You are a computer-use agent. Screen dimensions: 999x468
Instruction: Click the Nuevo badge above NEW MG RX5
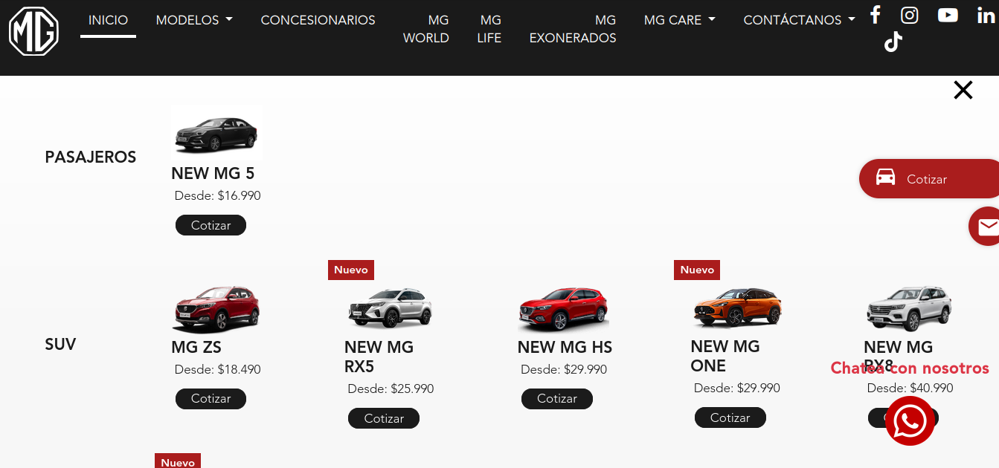pyautogui.click(x=351, y=270)
